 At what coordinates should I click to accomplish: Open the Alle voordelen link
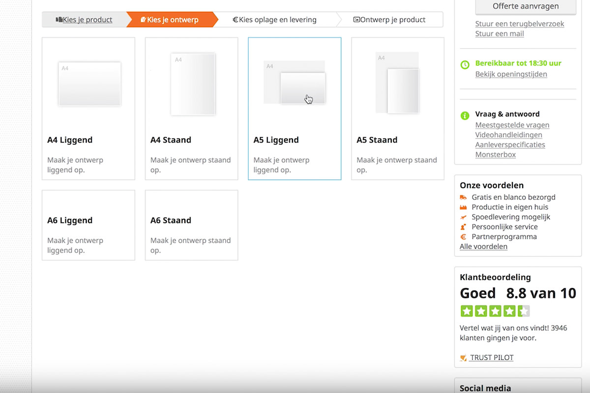(483, 247)
